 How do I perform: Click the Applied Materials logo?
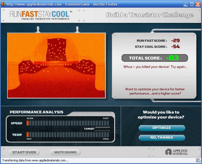coord(176,152)
